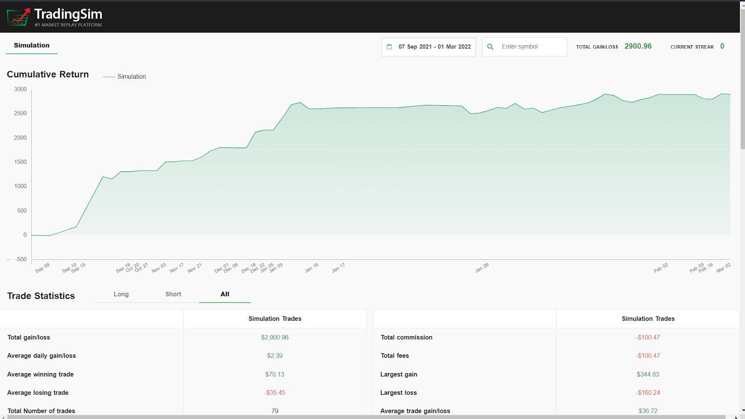
Task: Click the Total Number of trades value 79
Action: (x=275, y=411)
